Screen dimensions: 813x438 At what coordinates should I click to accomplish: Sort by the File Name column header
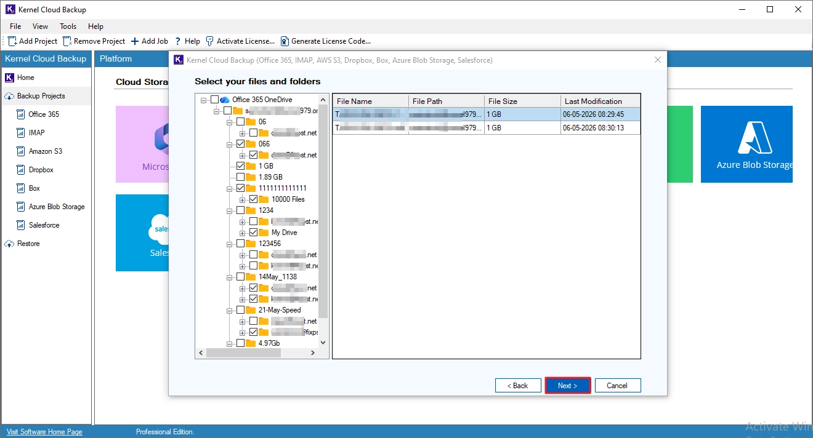(371, 101)
